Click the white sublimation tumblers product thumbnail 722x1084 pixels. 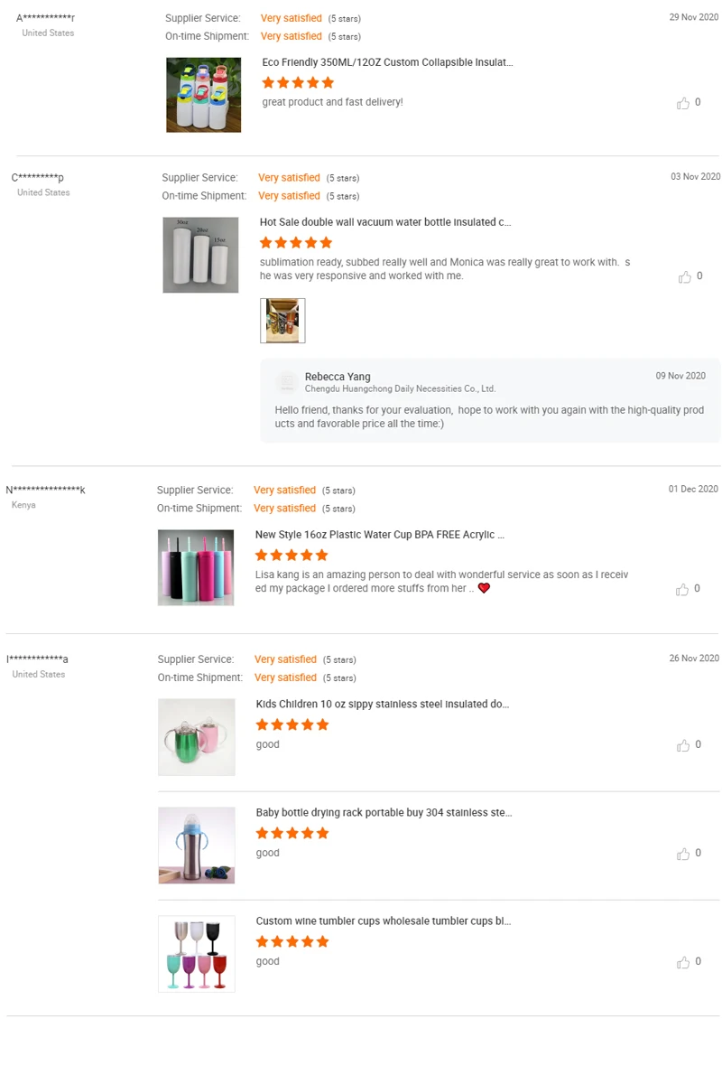[x=200, y=255]
